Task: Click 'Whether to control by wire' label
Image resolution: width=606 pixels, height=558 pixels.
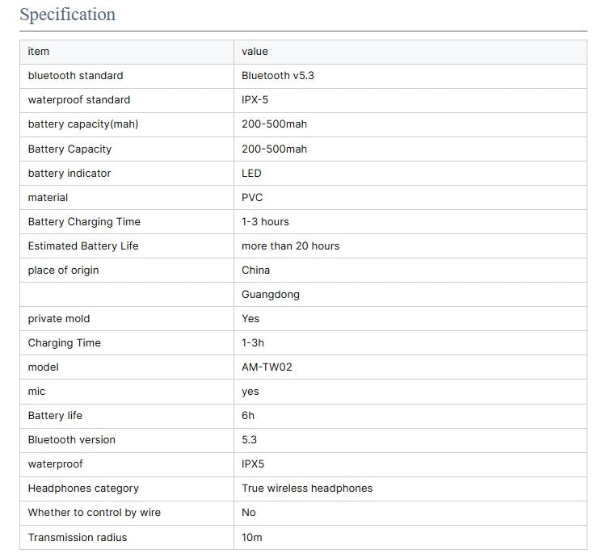Action: pos(94,512)
